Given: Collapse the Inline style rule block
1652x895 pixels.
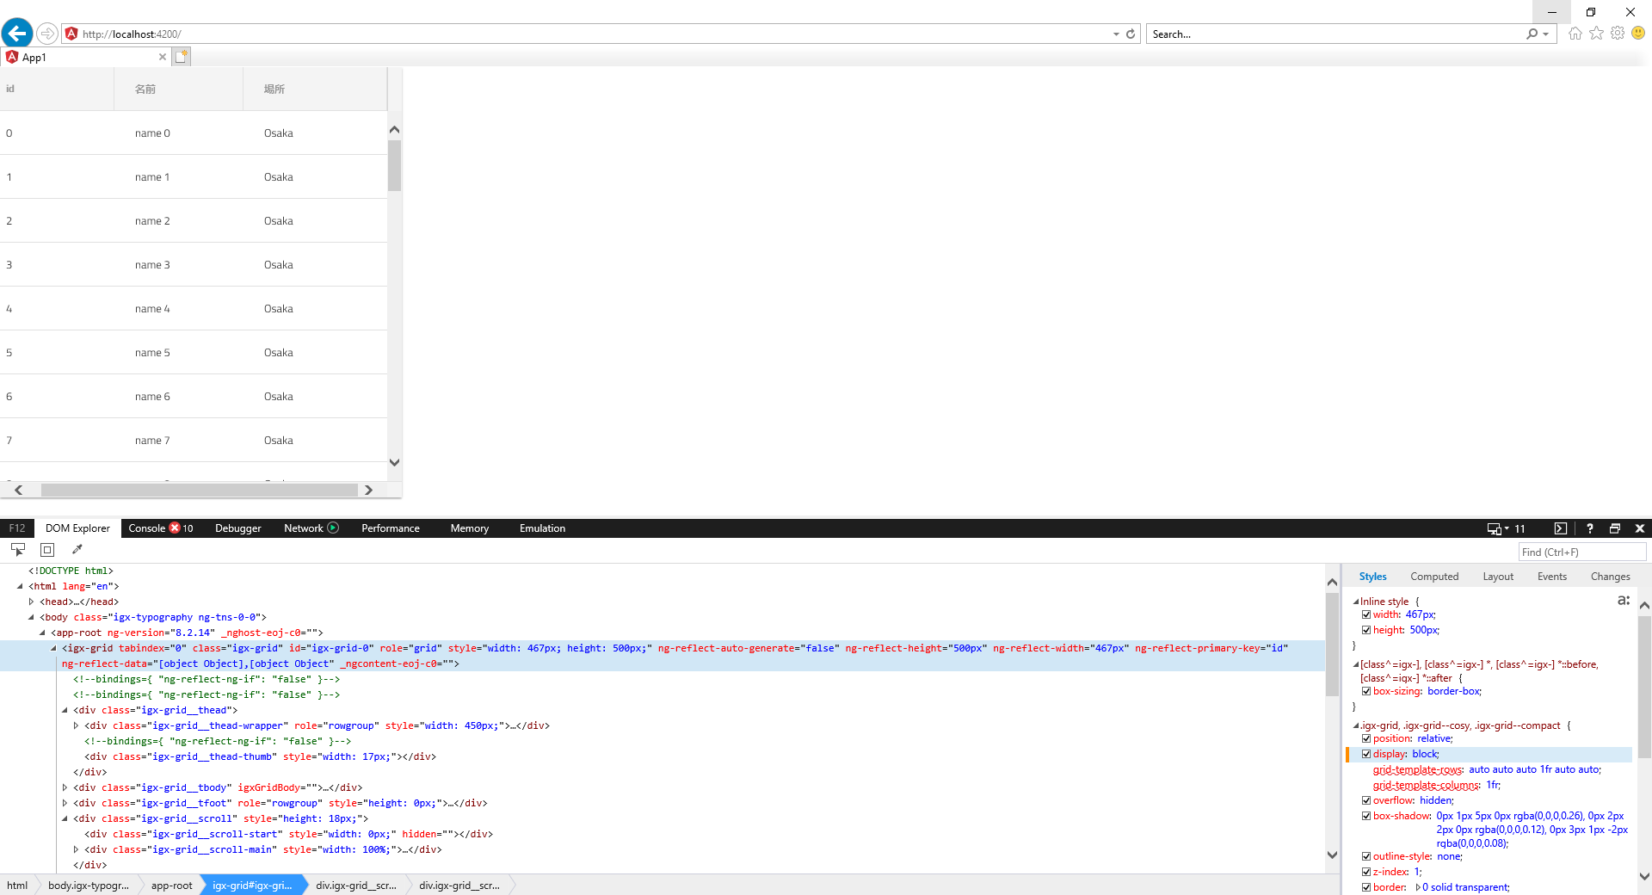Looking at the screenshot, I should tap(1354, 601).
